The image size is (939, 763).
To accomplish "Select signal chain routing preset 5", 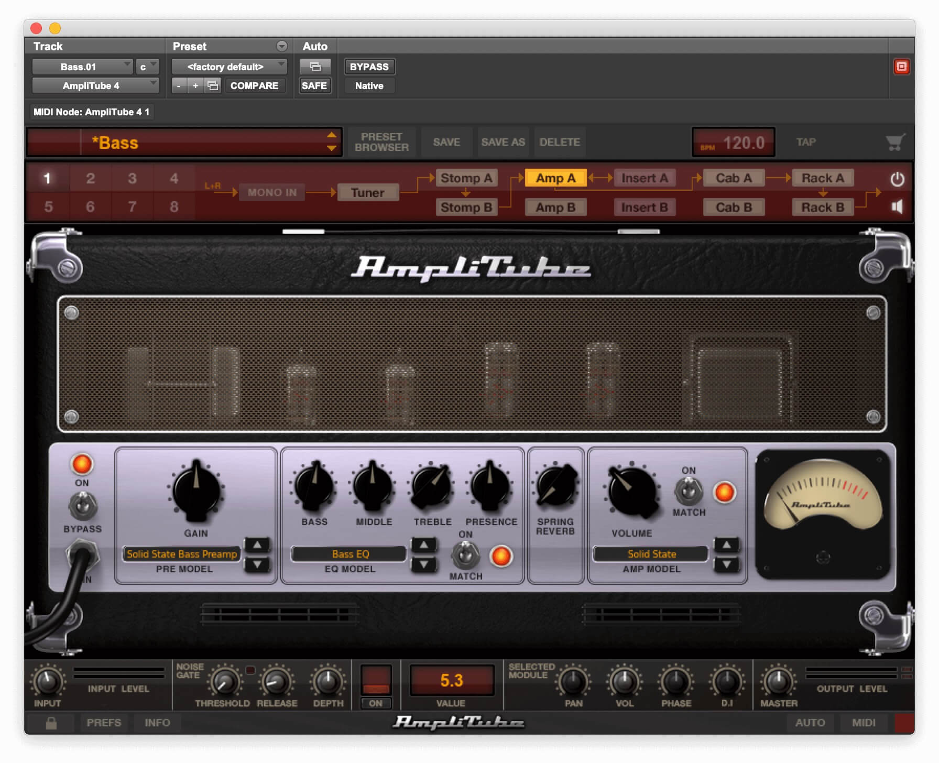I will [48, 206].
